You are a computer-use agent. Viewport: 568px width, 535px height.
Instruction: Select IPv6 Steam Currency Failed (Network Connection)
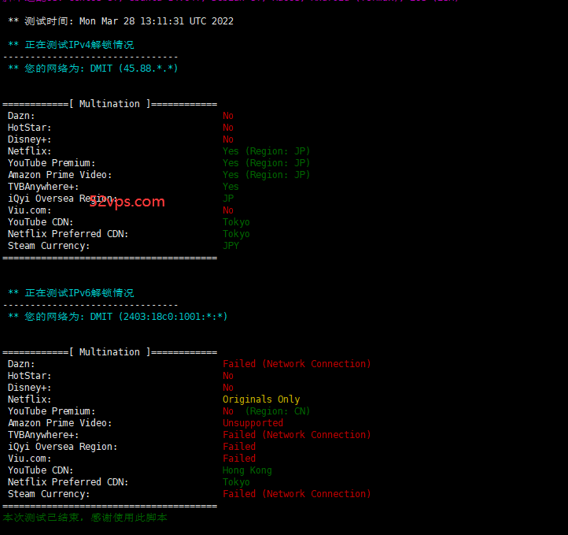[297, 494]
